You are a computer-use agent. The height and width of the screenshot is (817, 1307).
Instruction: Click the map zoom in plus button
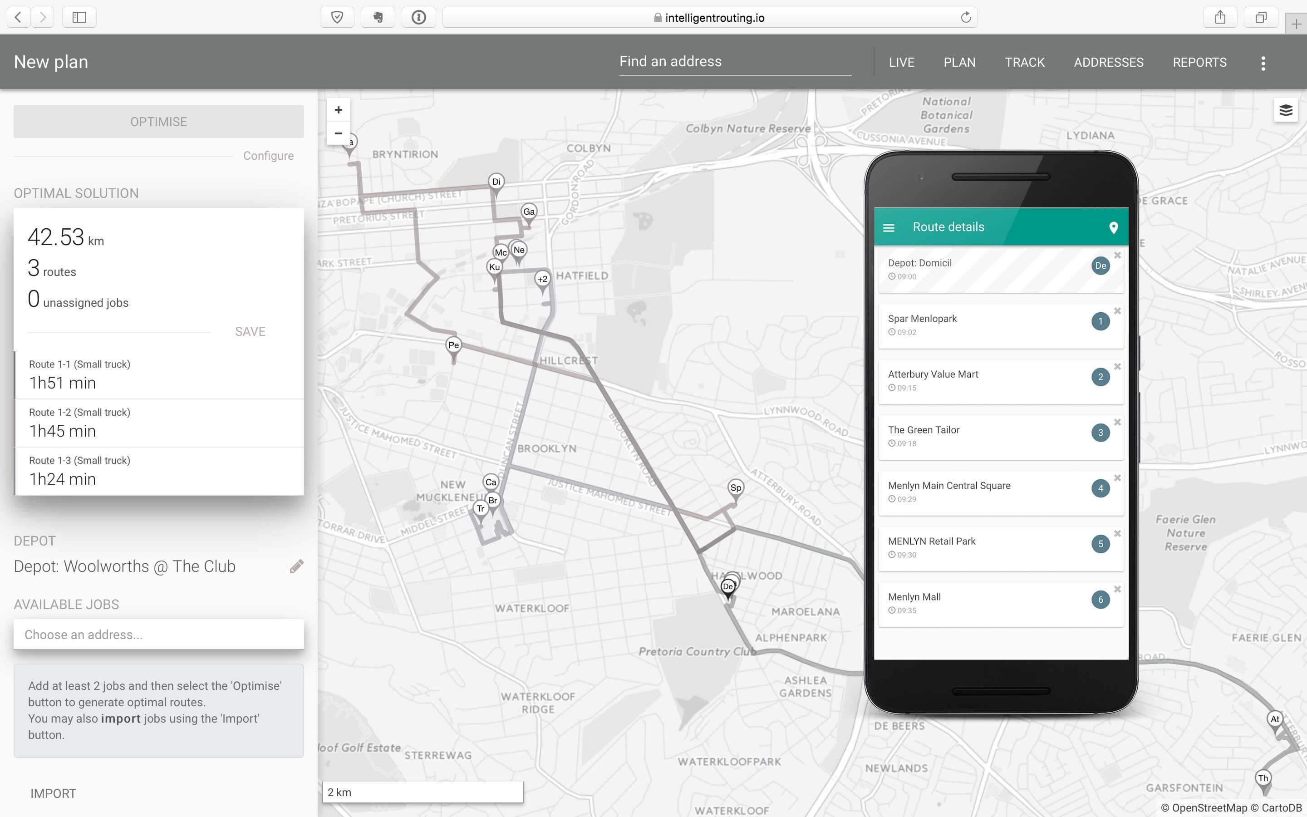338,110
